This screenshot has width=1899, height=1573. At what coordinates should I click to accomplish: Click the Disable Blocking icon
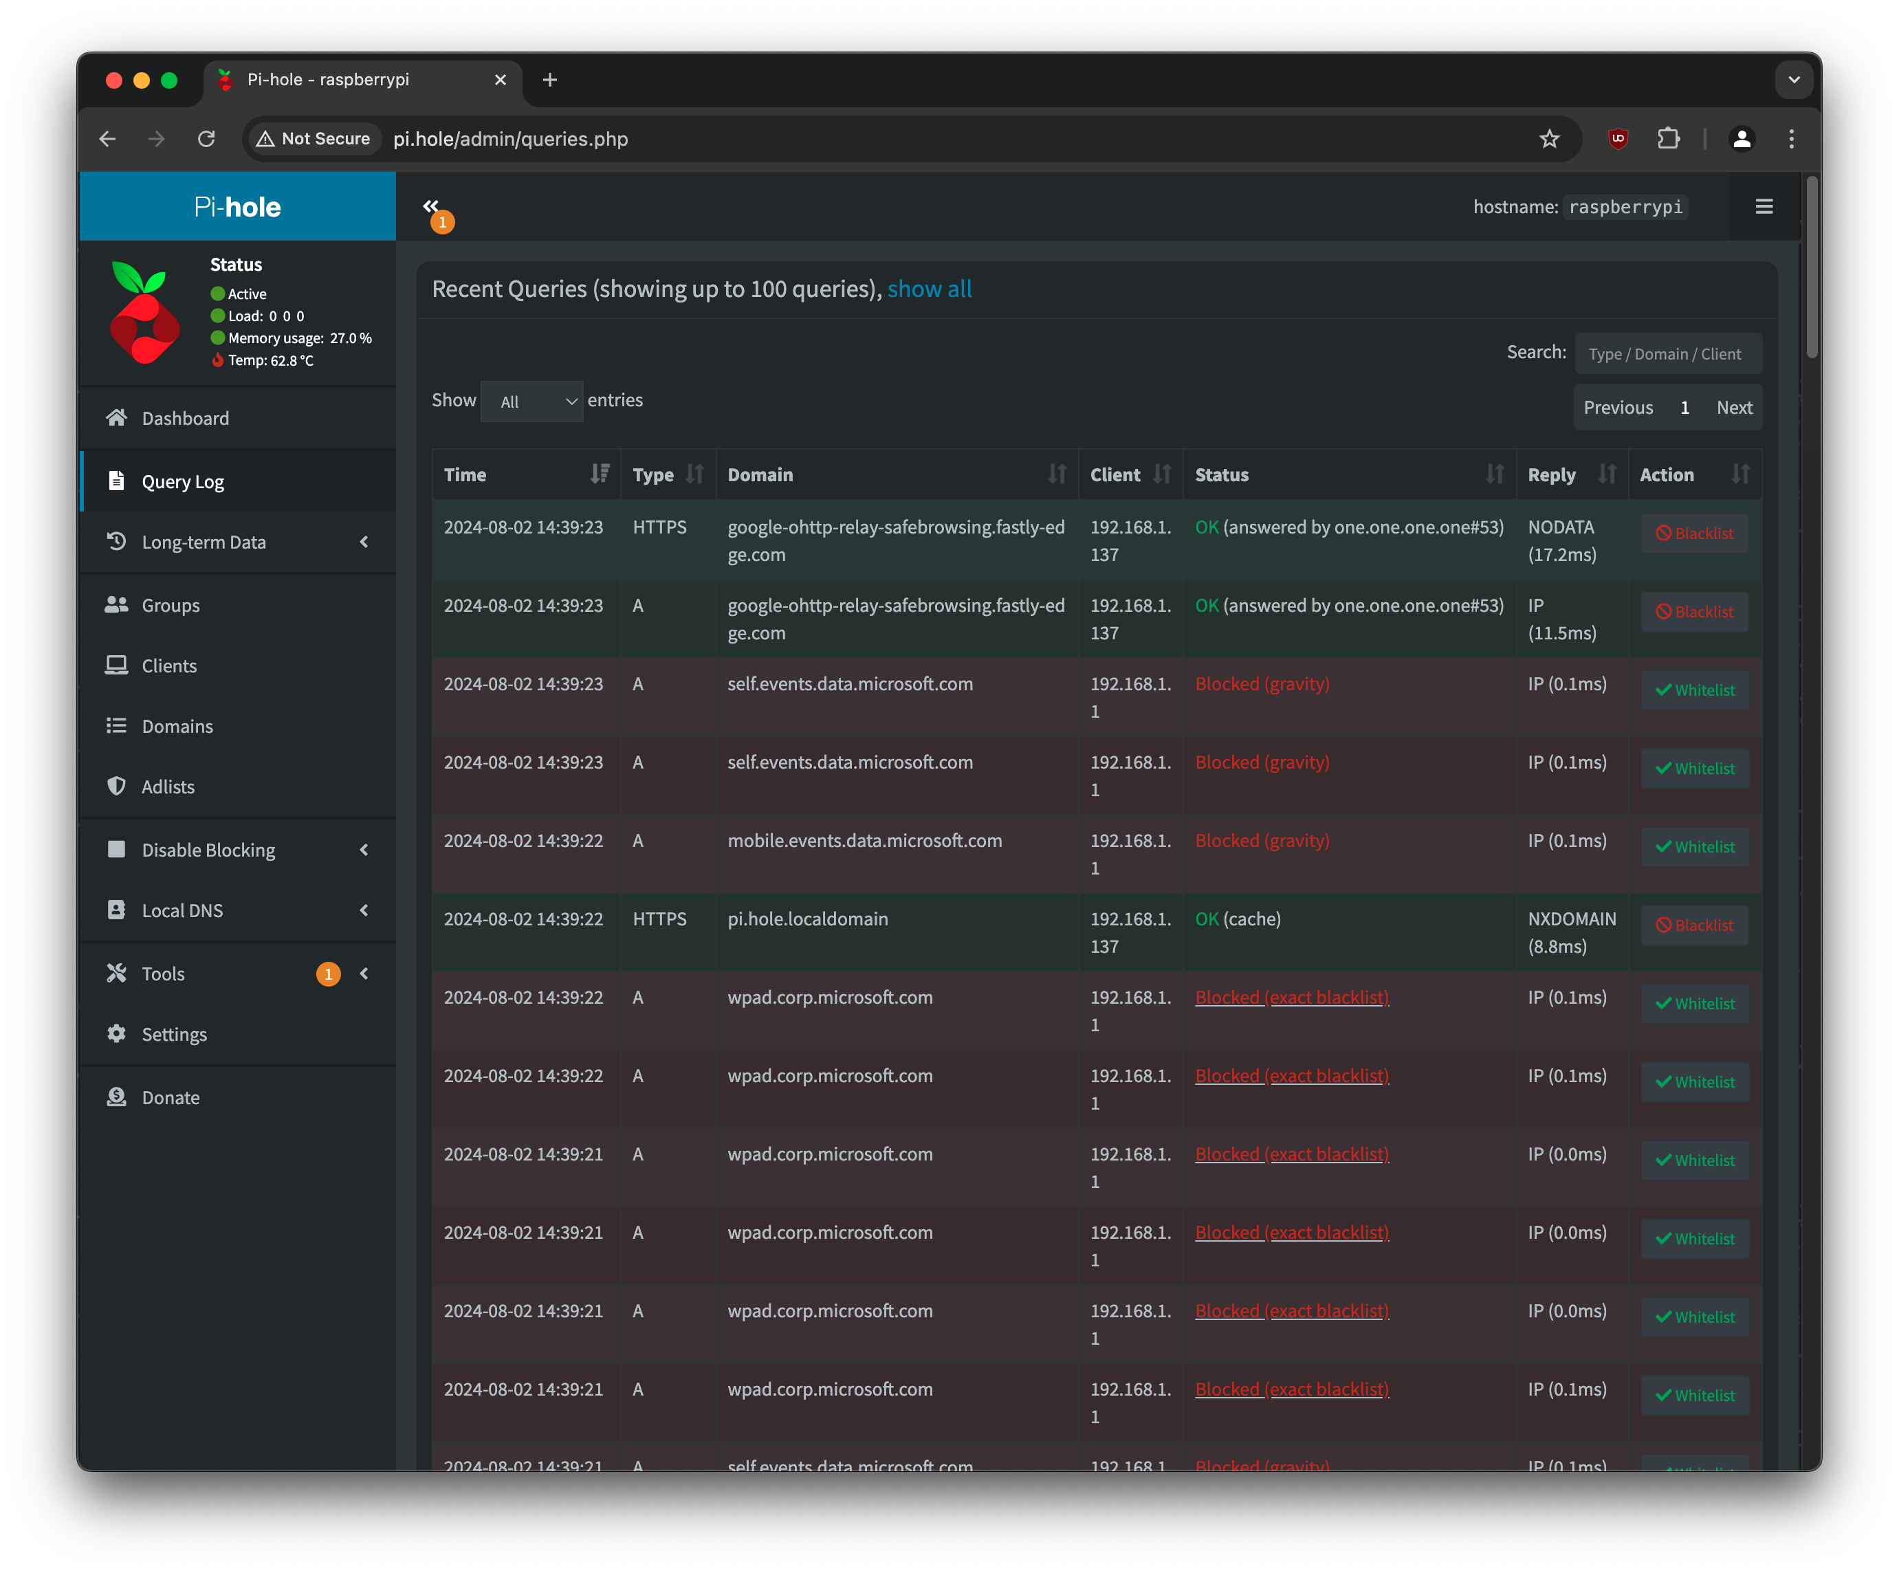[x=118, y=849]
